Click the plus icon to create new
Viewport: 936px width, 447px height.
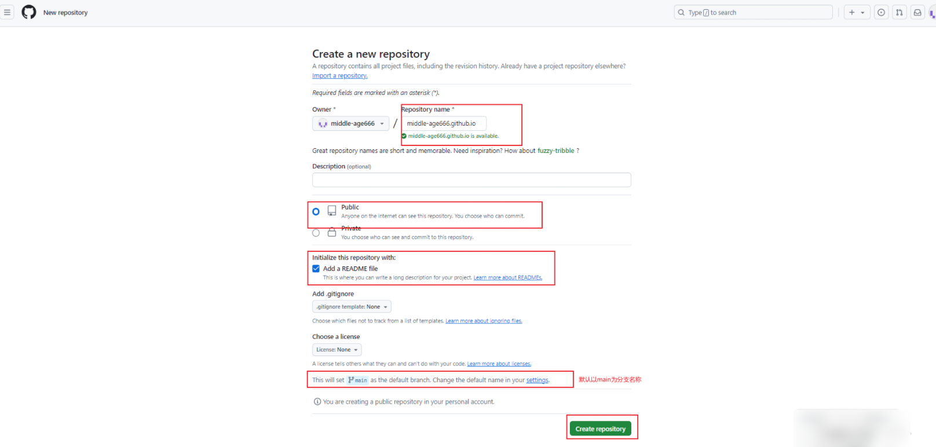point(852,12)
